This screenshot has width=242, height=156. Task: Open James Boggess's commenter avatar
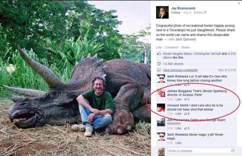click(x=161, y=93)
